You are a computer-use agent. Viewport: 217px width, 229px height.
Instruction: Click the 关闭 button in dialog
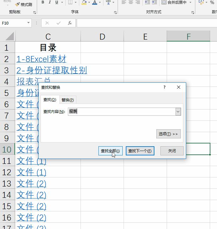coord(172,151)
